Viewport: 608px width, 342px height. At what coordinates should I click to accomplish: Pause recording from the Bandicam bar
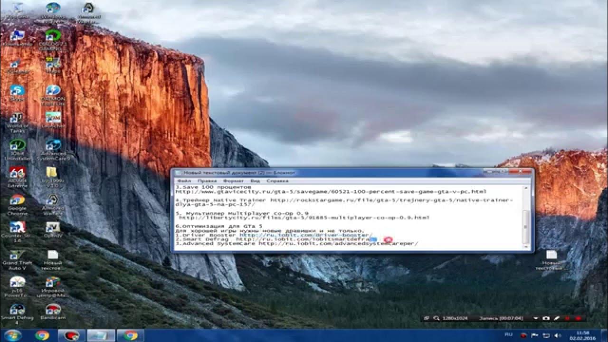[568, 318]
